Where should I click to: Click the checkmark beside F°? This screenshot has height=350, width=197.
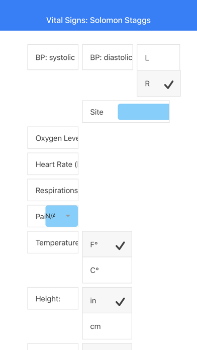(120, 245)
